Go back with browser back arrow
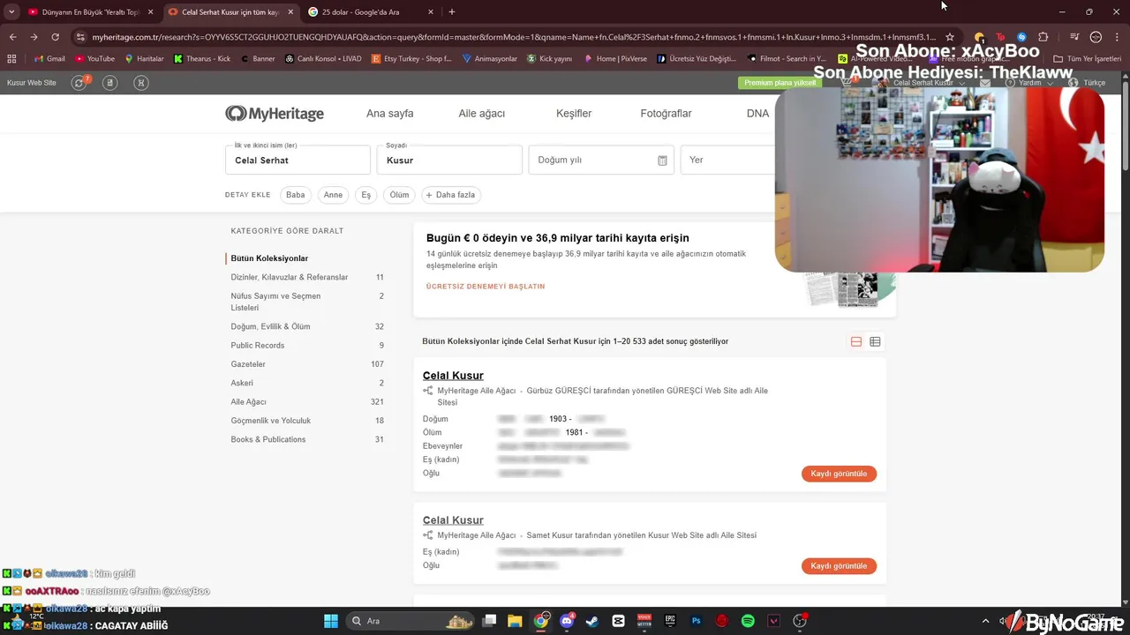Viewport: 1130px width, 635px height. (x=12, y=37)
